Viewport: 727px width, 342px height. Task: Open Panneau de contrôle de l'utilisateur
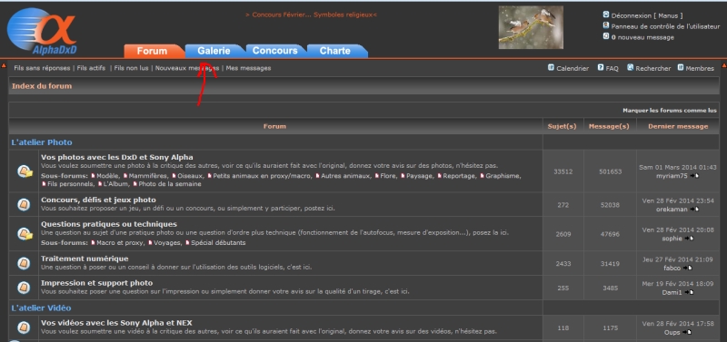[x=665, y=27]
